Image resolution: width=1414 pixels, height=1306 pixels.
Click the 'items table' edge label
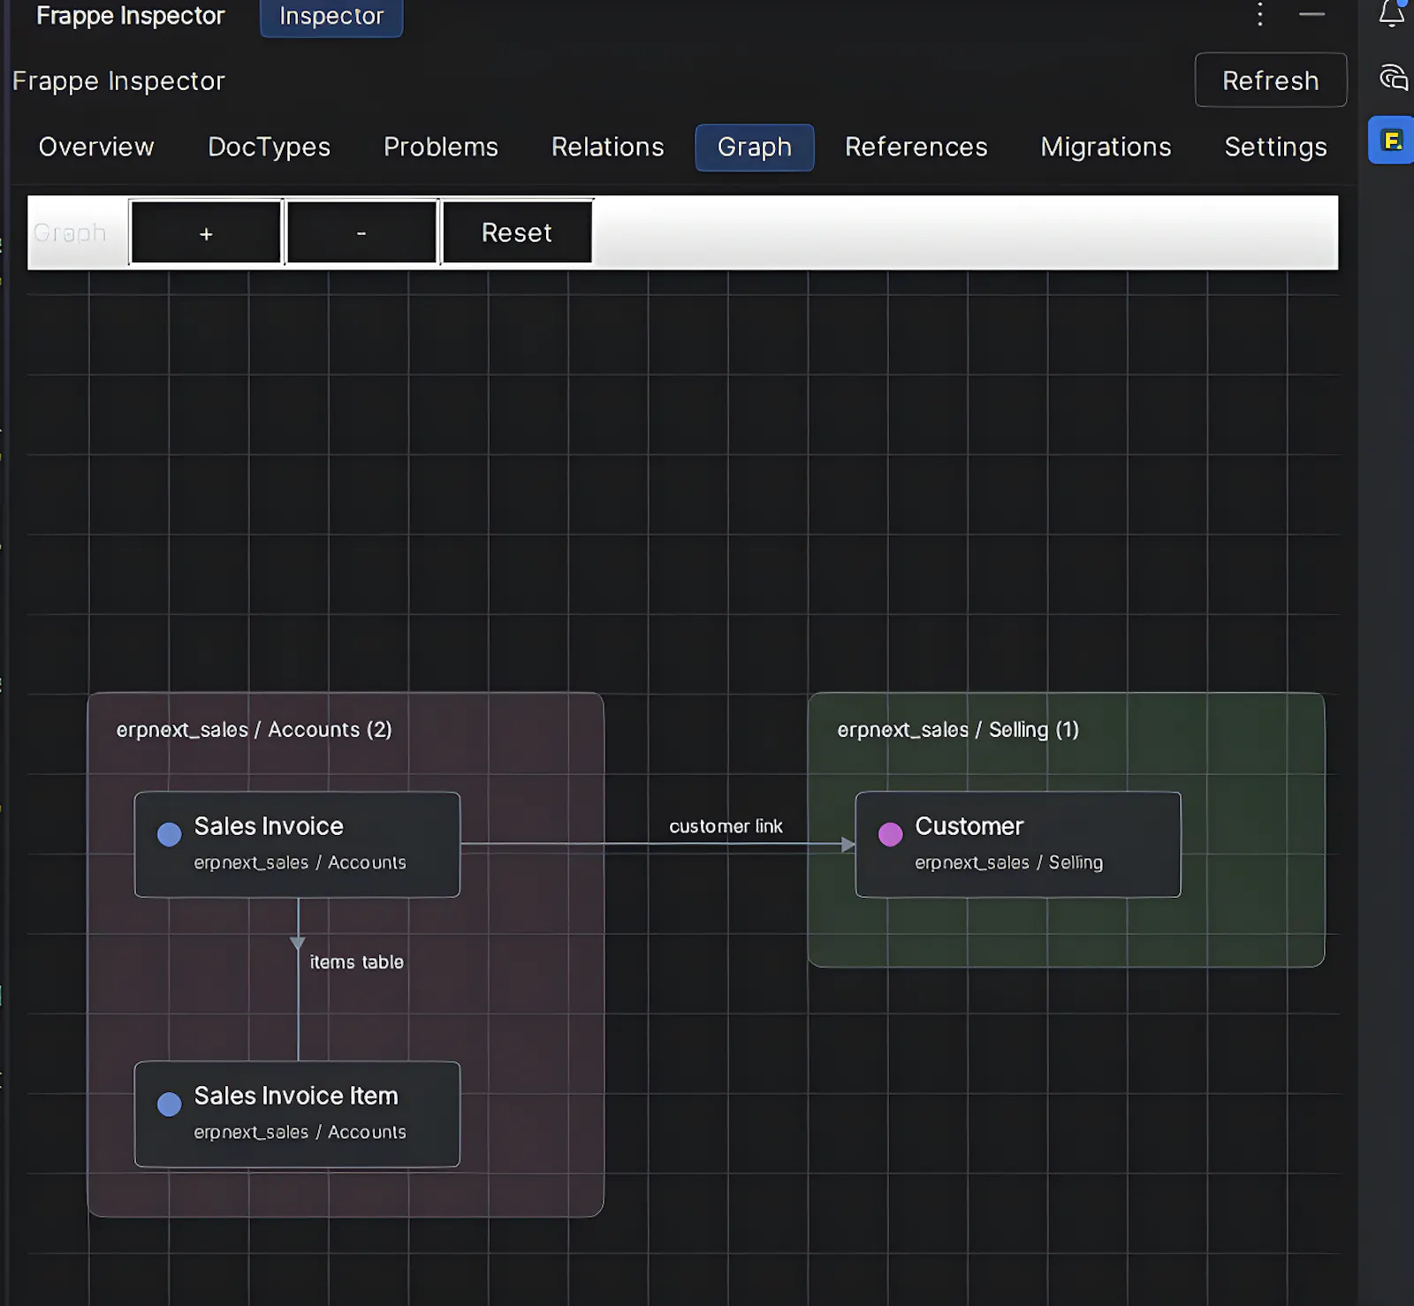pos(356,962)
